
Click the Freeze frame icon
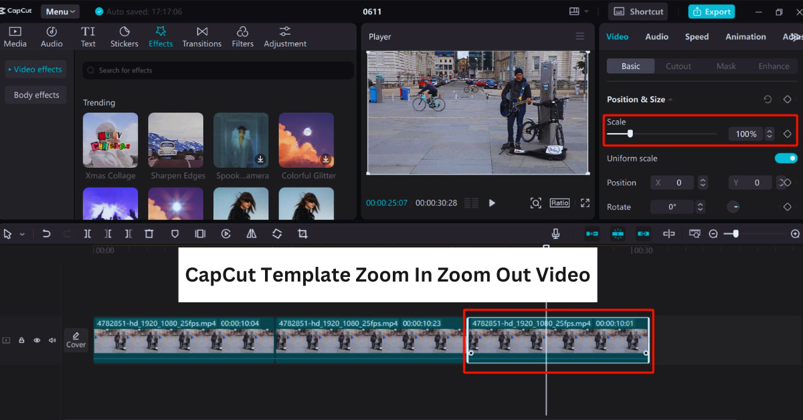pos(200,233)
